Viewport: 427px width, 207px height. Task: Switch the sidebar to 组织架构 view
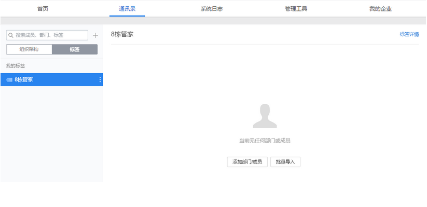29,49
